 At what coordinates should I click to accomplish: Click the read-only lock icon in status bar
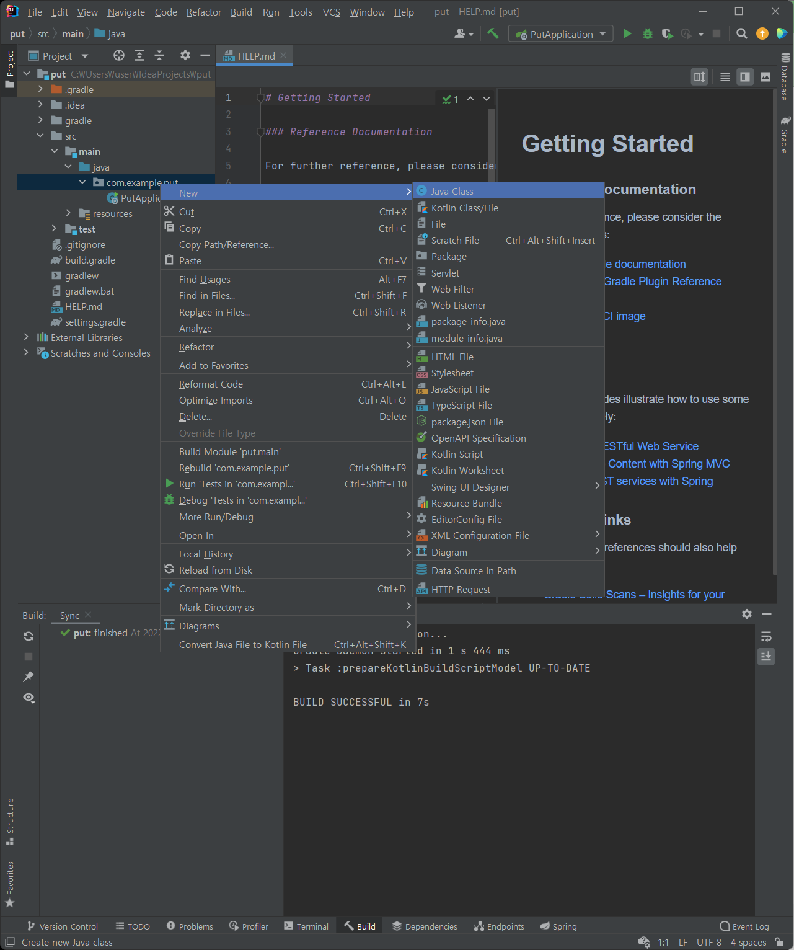(x=779, y=942)
